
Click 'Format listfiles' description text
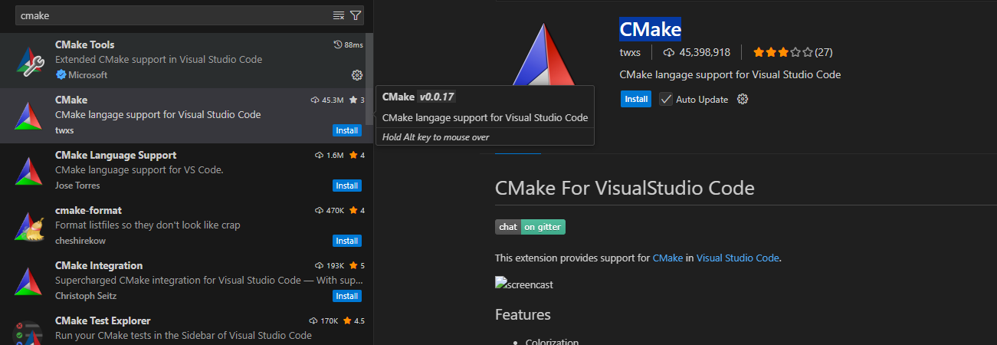pyautogui.click(x=147, y=225)
